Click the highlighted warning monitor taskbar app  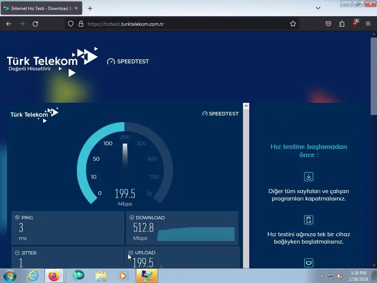(x=147, y=276)
